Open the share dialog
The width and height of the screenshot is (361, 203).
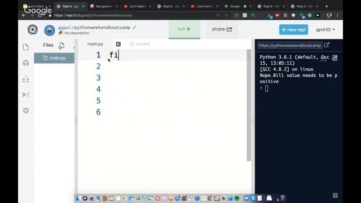pos(222,29)
